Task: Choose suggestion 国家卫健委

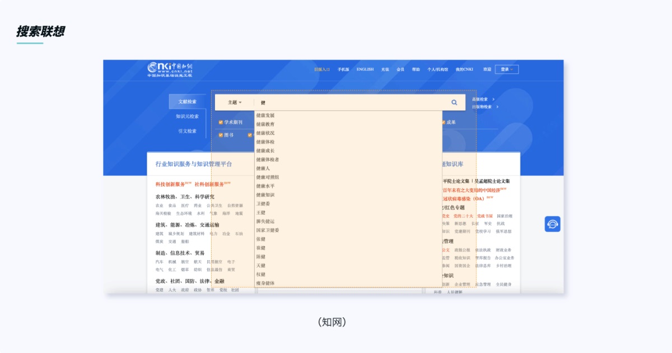Action: tap(268, 230)
